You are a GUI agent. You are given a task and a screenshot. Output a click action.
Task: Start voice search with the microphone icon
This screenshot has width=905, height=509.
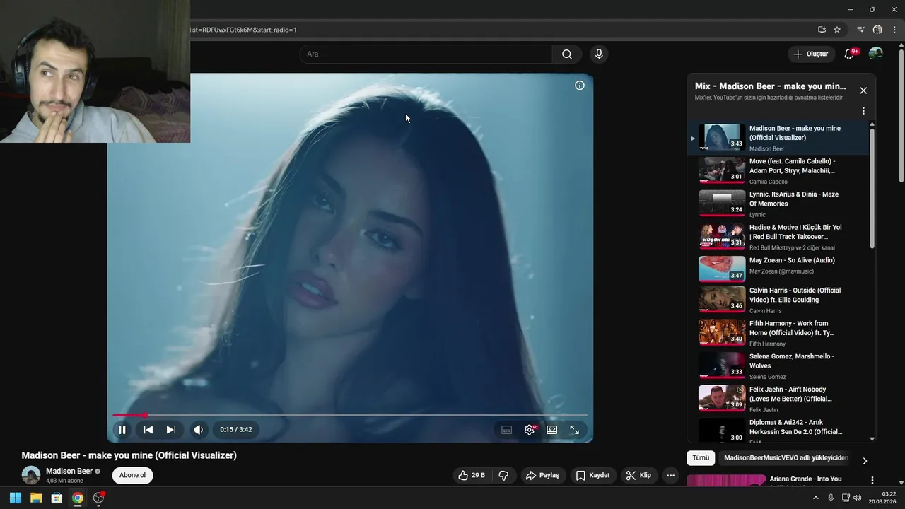(599, 54)
